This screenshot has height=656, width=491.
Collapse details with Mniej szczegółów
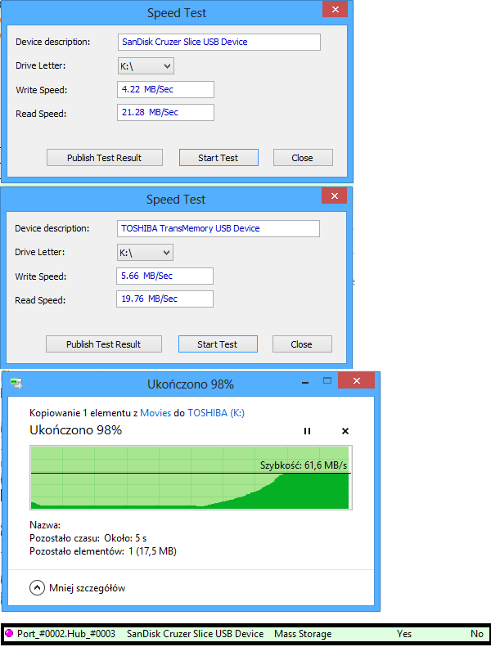pyautogui.click(x=78, y=588)
